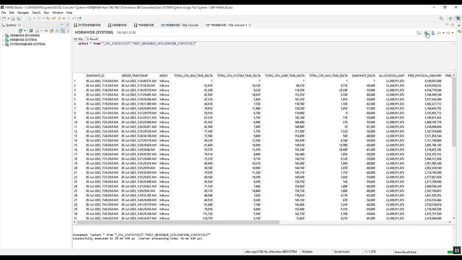This screenshot has height=260, width=462.
Task: Click the FREE_PHYSICAL_MEMORY column header
Action: click(x=425, y=76)
